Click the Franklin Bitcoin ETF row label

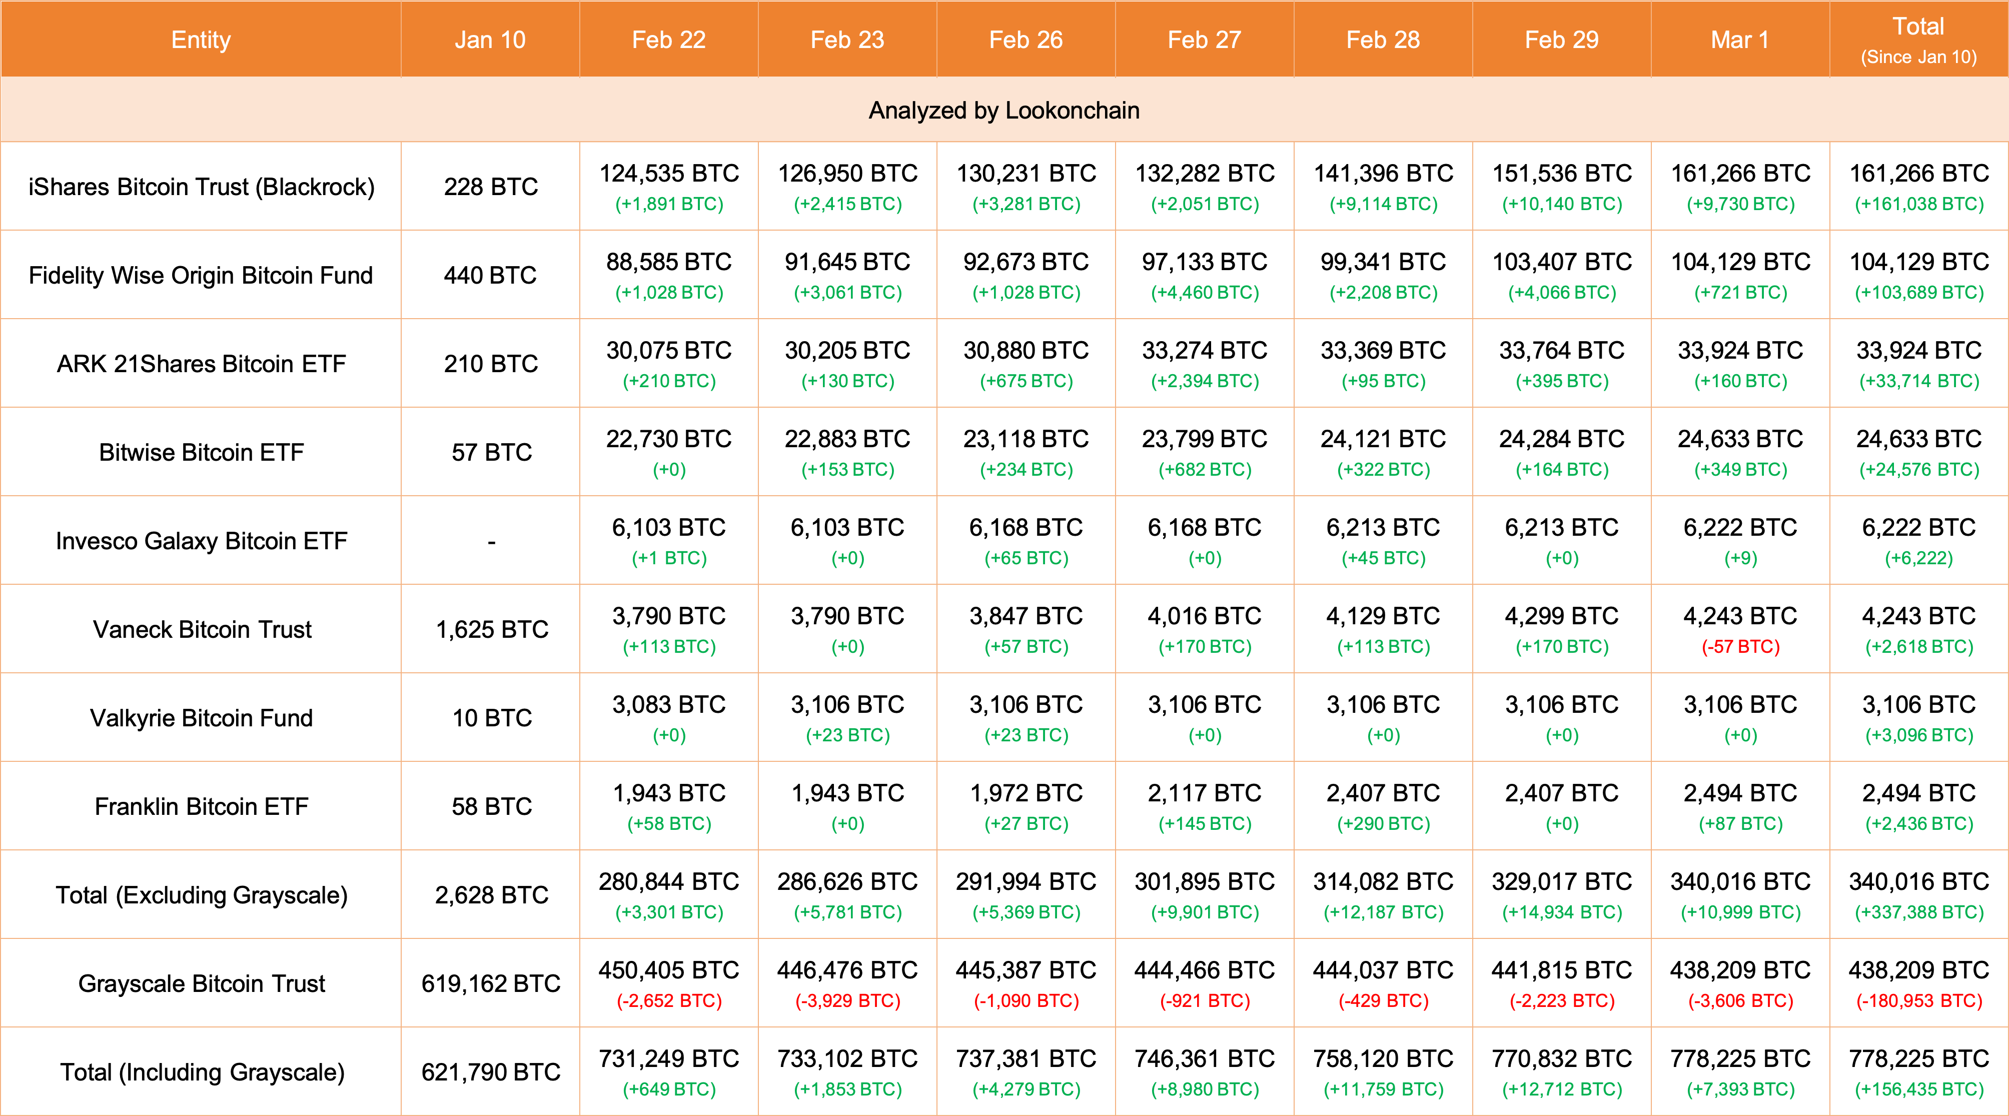pyautogui.click(x=201, y=806)
